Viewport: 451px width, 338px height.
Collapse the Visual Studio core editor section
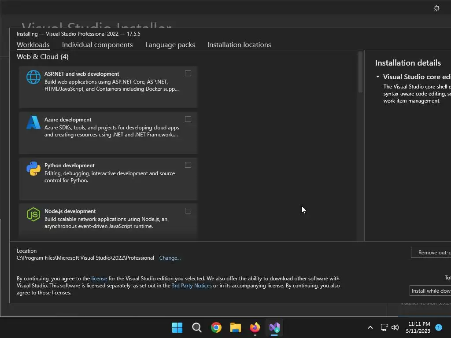click(377, 77)
